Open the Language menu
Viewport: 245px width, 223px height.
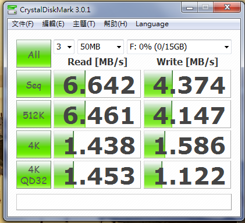(x=152, y=24)
